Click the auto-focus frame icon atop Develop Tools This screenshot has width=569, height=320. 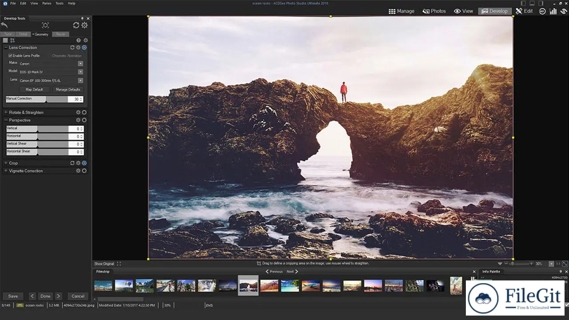[45, 25]
